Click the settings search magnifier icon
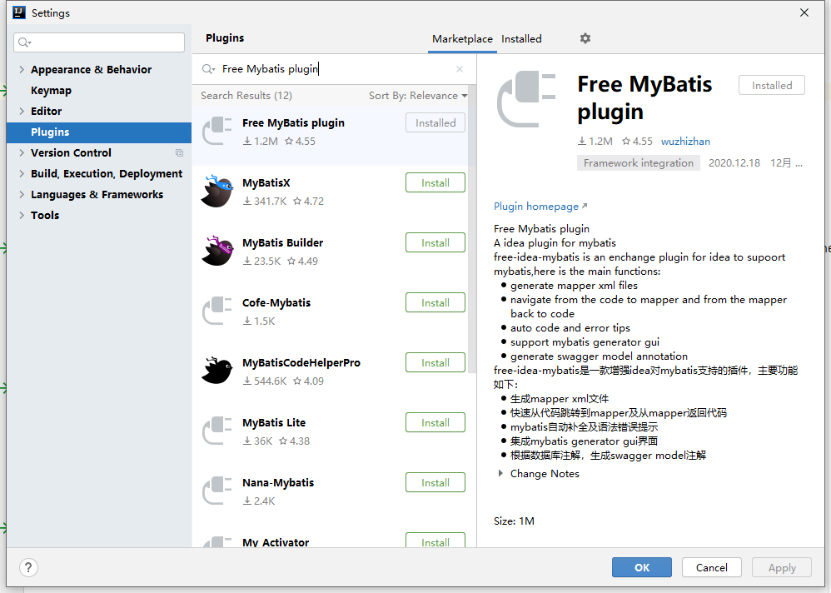 coord(24,42)
